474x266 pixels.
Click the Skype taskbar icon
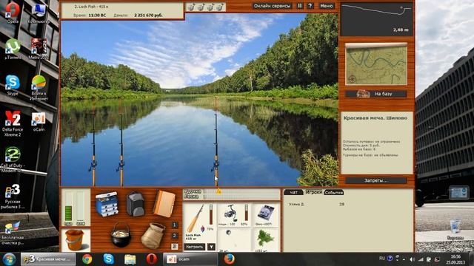point(108,259)
